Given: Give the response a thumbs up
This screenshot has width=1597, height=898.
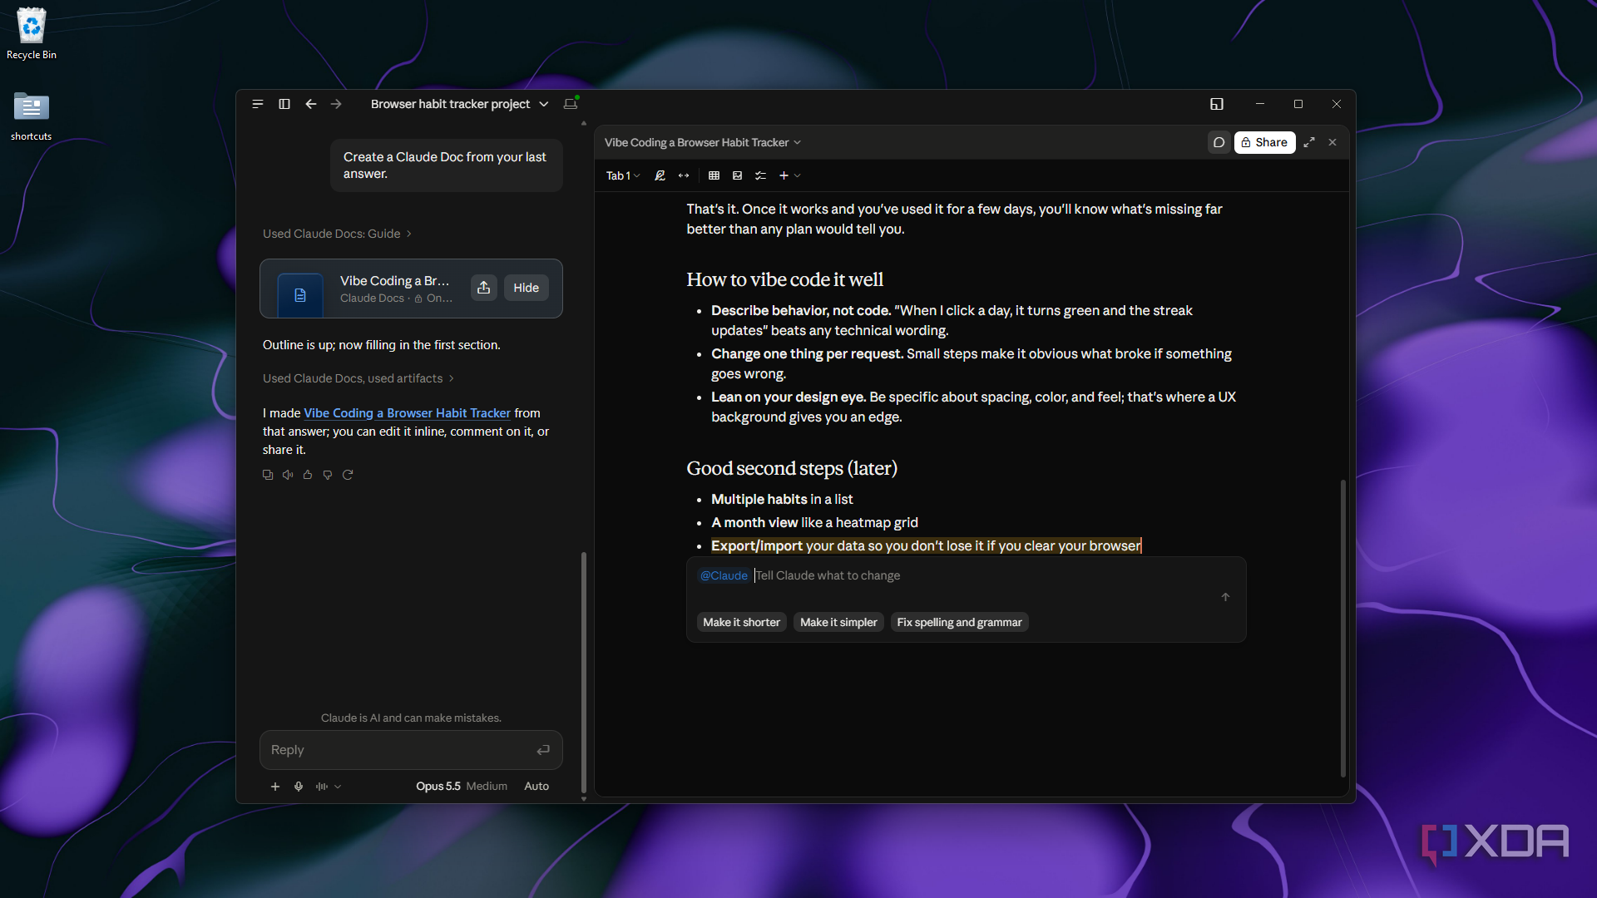Looking at the screenshot, I should pyautogui.click(x=308, y=475).
